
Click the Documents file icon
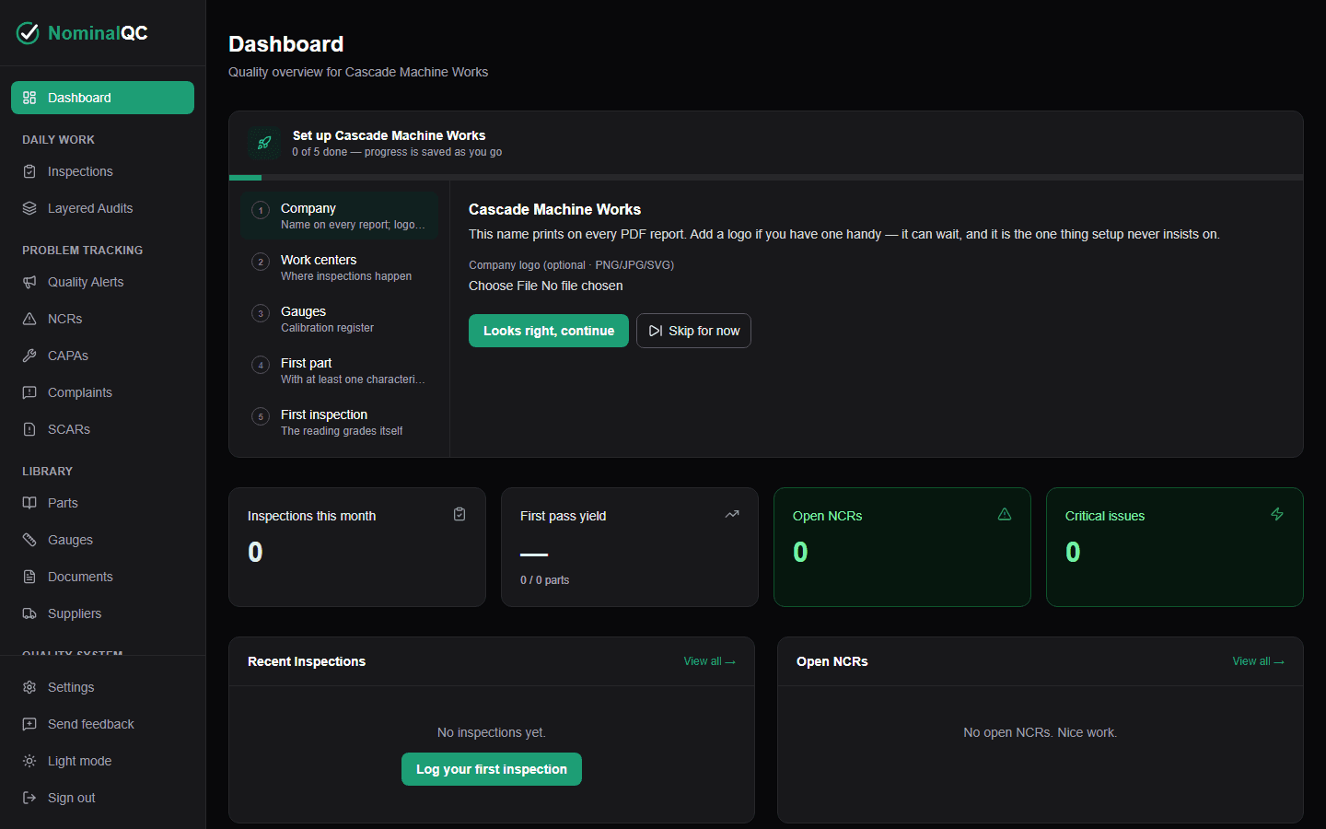29,577
